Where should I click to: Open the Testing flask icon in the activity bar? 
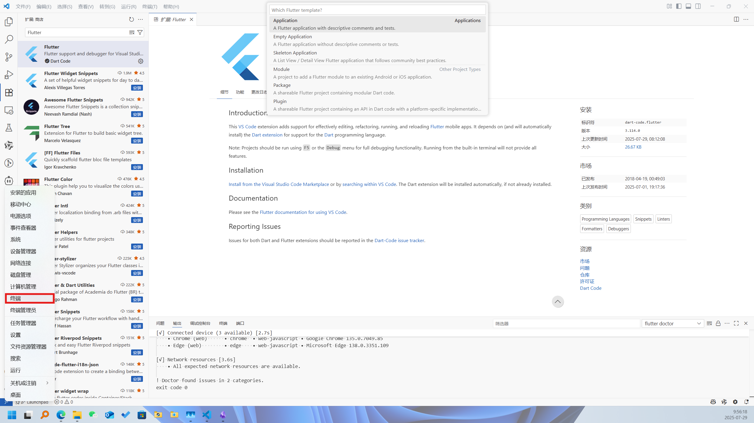tap(9, 128)
